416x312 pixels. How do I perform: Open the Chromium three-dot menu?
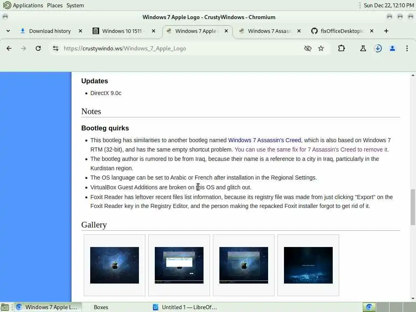(x=407, y=48)
